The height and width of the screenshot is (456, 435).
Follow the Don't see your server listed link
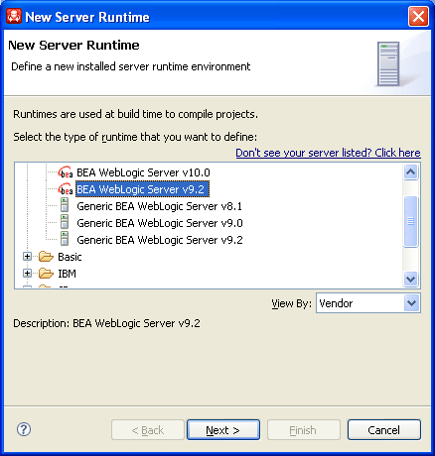click(328, 153)
